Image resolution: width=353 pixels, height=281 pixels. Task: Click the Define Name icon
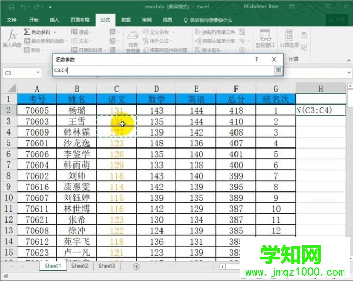click(x=145, y=32)
